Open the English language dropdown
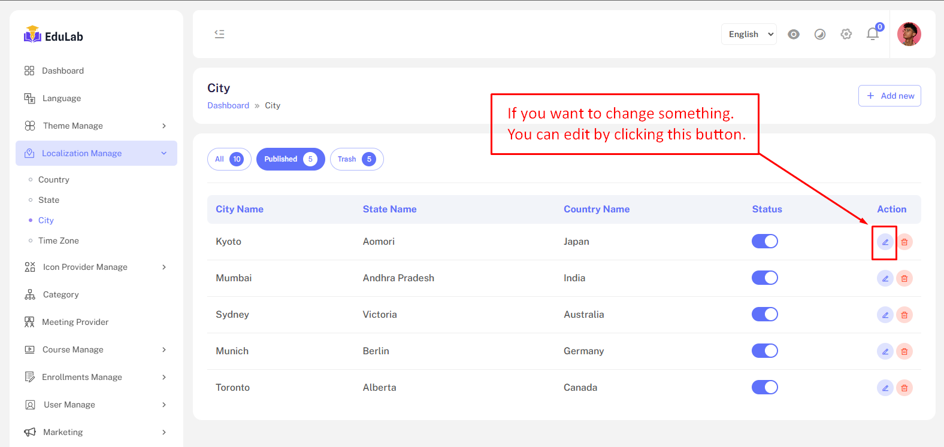 pyautogui.click(x=749, y=34)
